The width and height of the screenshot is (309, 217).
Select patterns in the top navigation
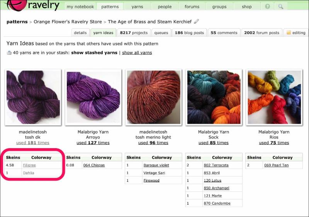tap(110, 7)
